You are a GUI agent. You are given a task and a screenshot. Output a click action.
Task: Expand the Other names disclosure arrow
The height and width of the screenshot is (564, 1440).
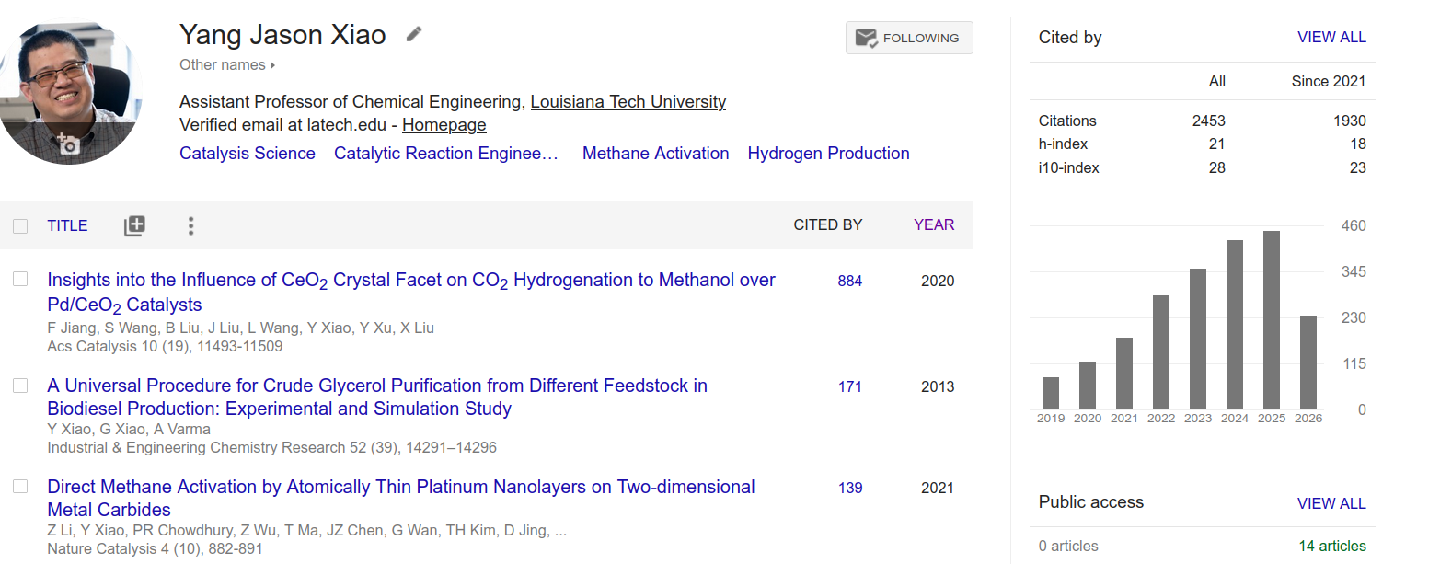pos(273,65)
